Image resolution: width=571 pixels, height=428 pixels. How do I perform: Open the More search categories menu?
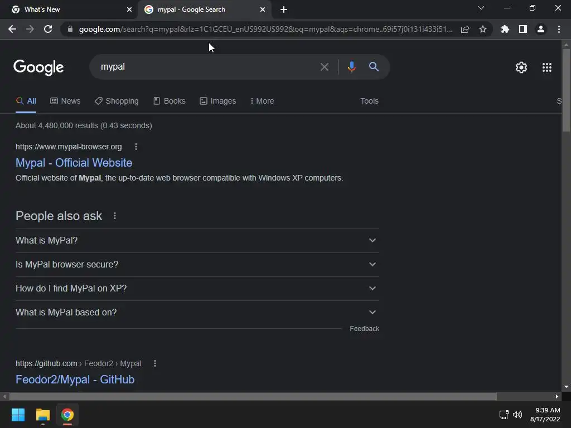coord(262,101)
